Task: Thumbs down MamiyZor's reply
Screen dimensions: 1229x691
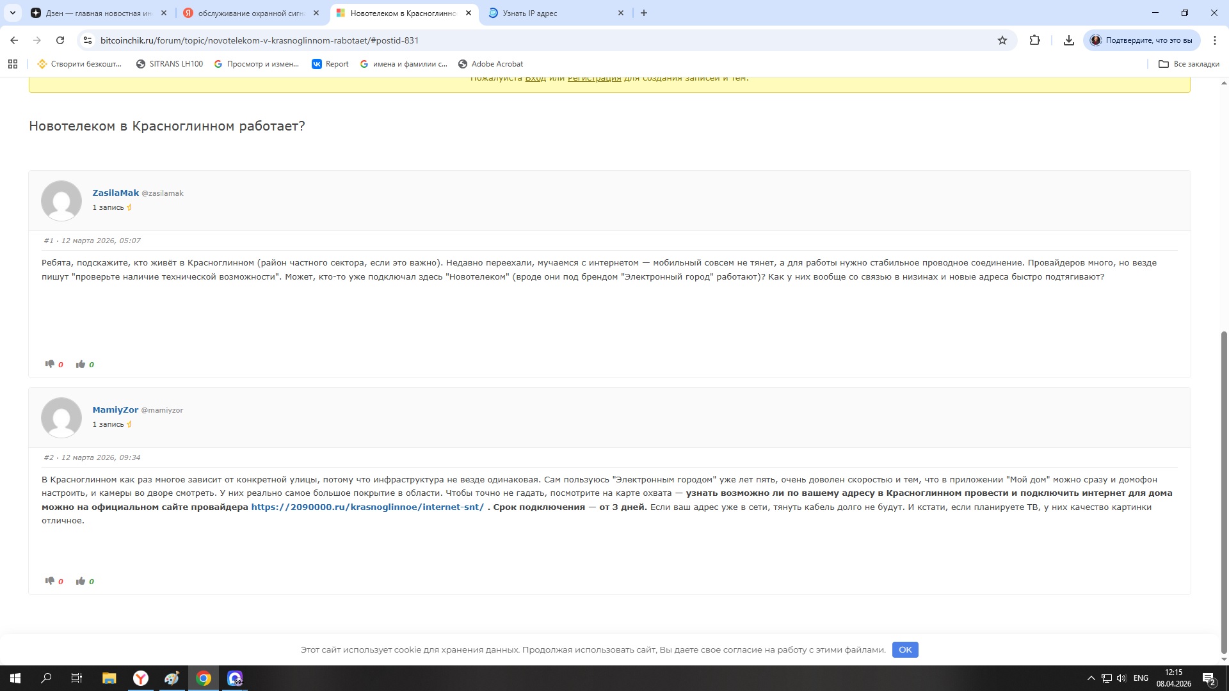Action: click(x=49, y=581)
